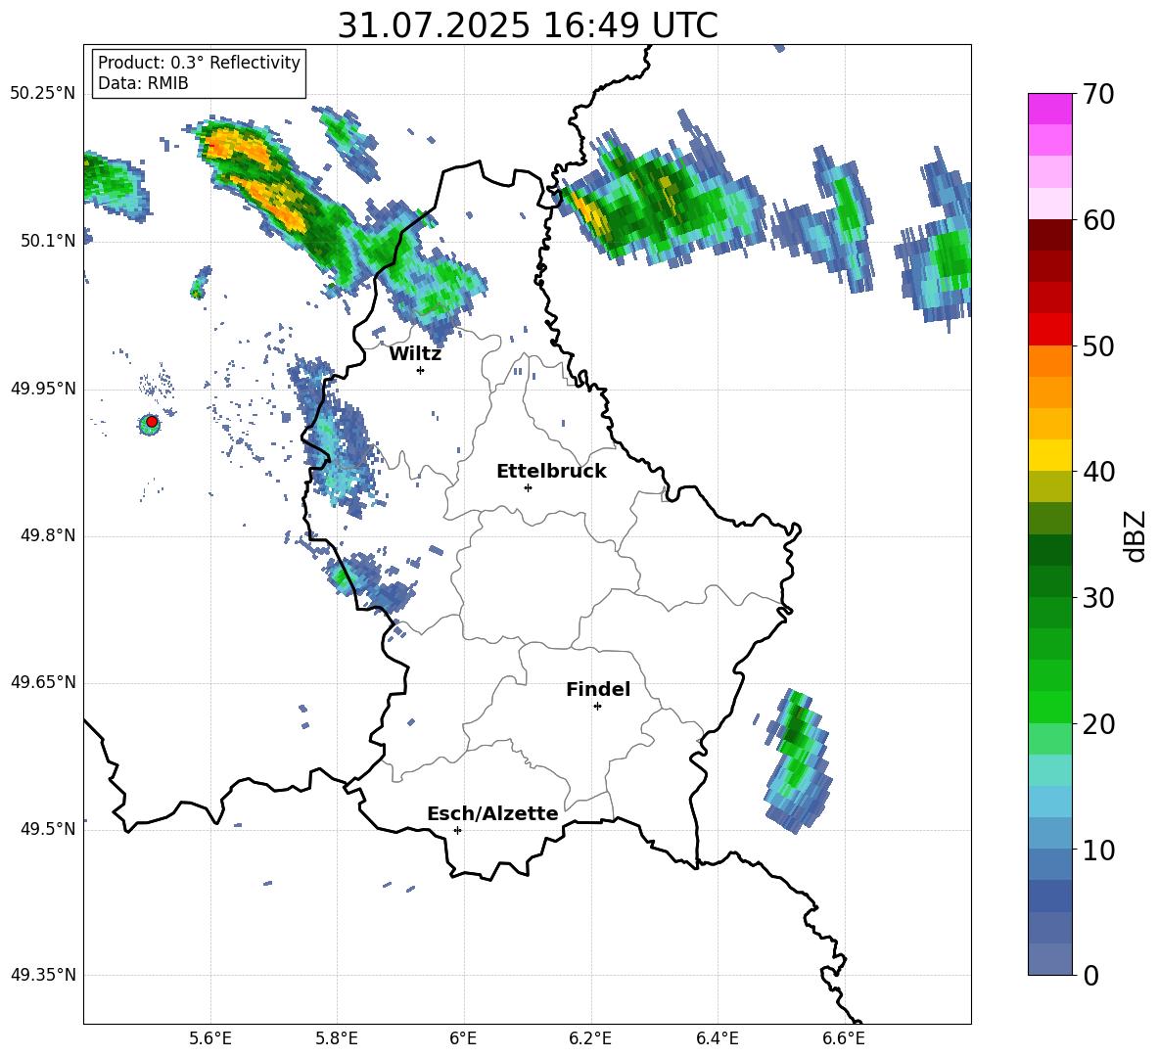Click the 50.1°N latitude label
The width and height of the screenshot is (1159, 1058).
tap(48, 241)
